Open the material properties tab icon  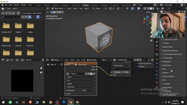pyautogui.click(x=157, y=82)
